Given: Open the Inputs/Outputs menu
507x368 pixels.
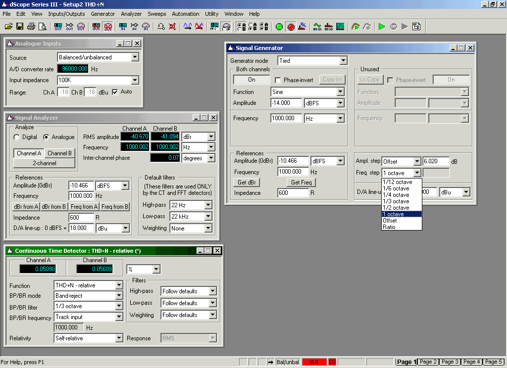Looking at the screenshot, I should pos(66,14).
